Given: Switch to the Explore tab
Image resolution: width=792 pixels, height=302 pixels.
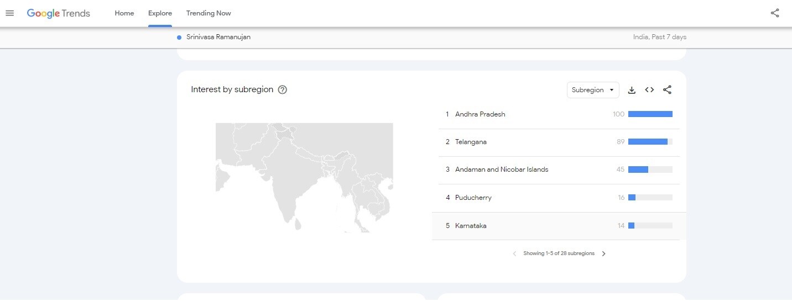Looking at the screenshot, I should (160, 13).
